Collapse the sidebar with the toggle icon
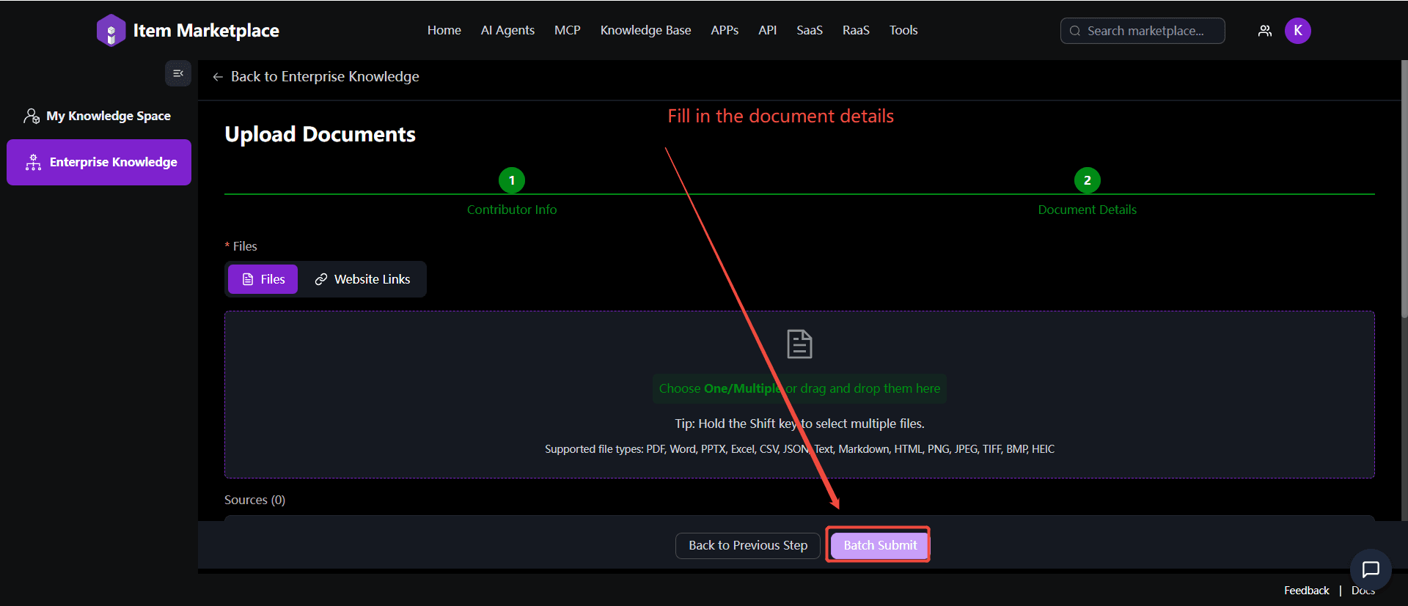The height and width of the screenshot is (606, 1408). click(x=178, y=73)
